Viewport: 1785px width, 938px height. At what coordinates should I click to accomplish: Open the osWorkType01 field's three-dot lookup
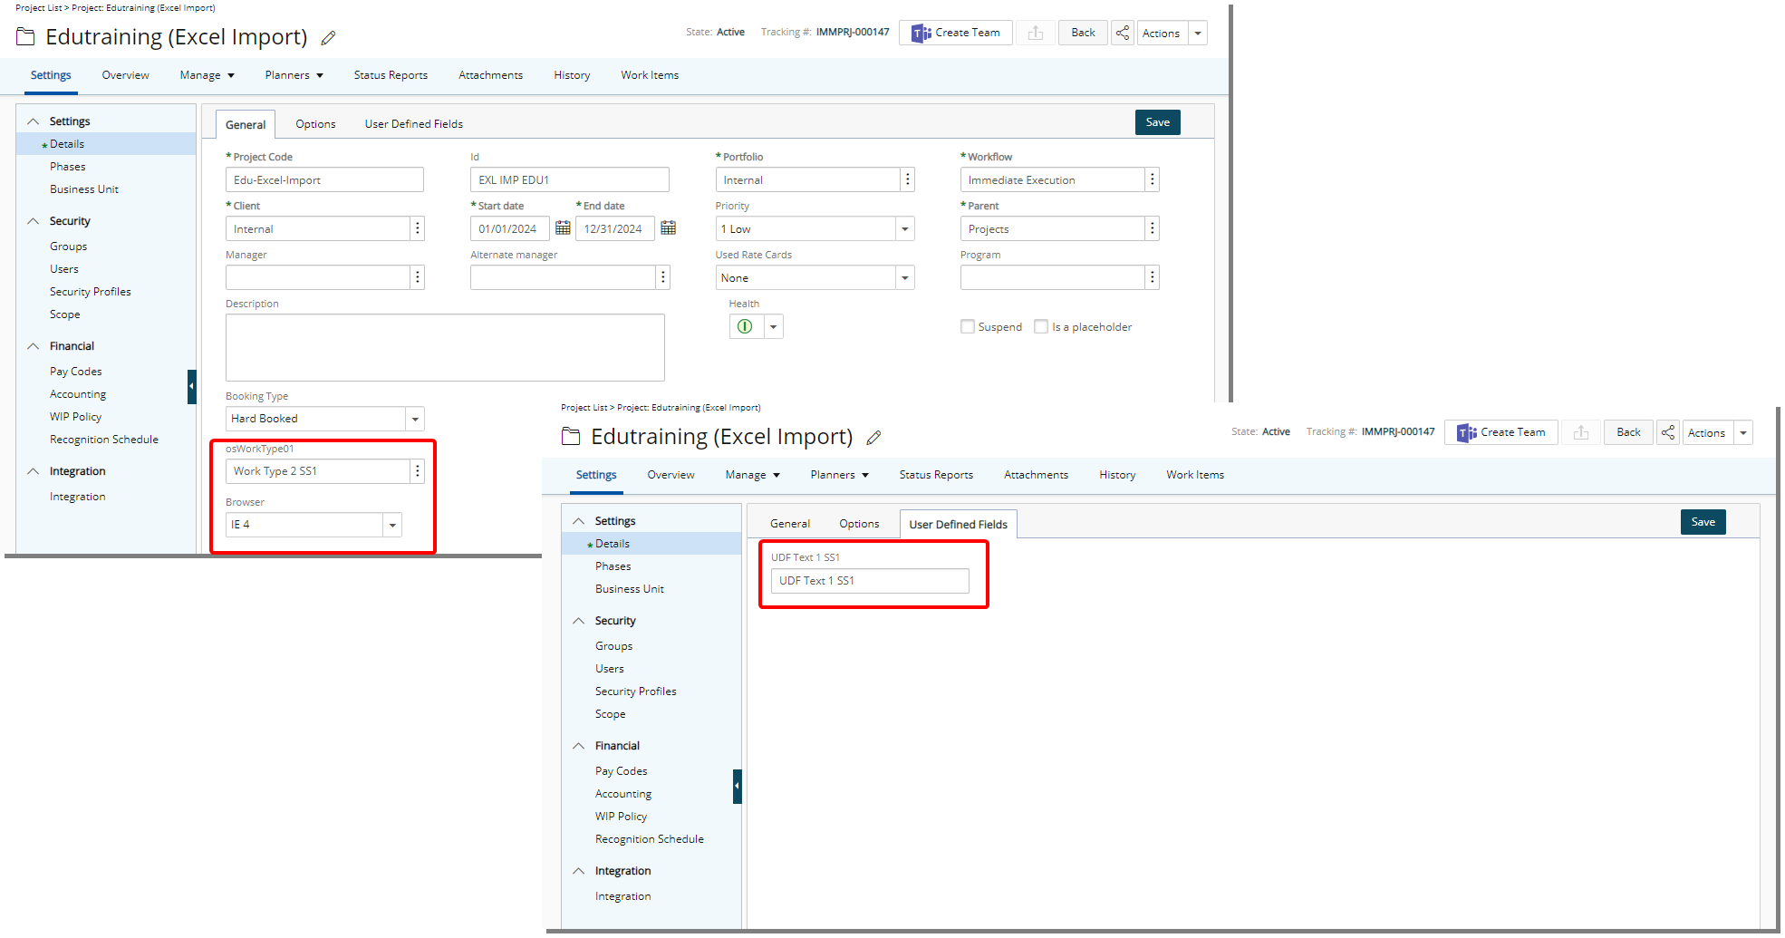(418, 471)
